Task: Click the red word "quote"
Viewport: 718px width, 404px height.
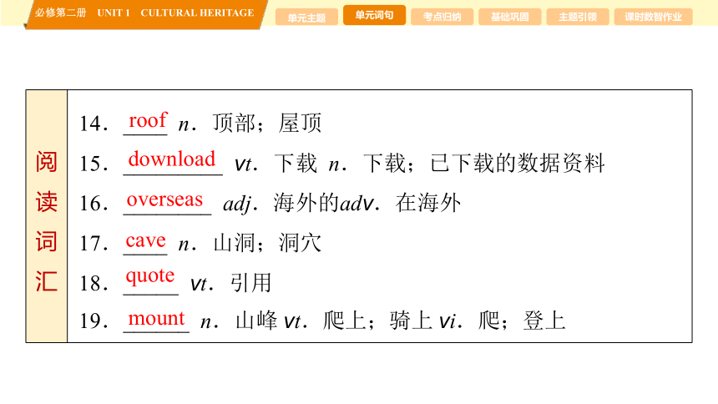Action: coord(150,276)
